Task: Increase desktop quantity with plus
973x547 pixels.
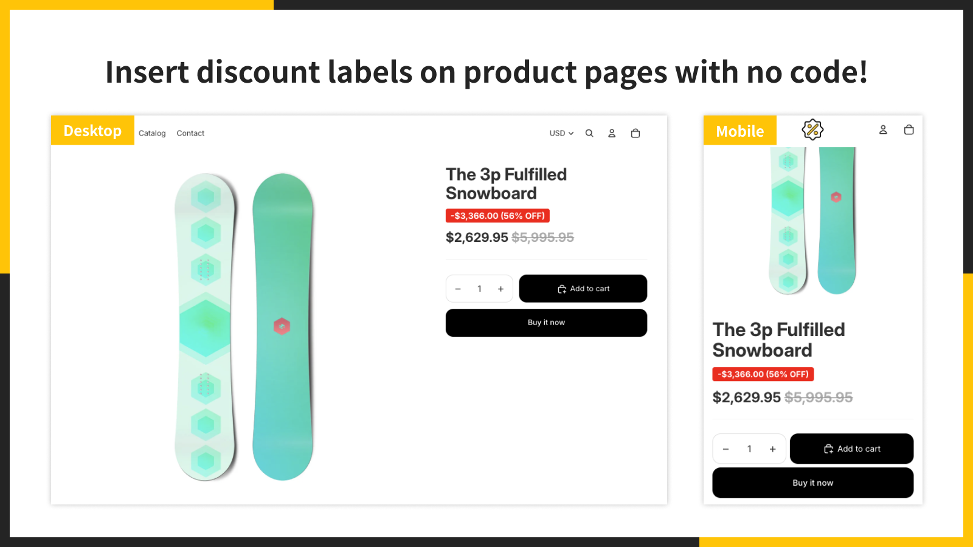Action: (x=500, y=289)
